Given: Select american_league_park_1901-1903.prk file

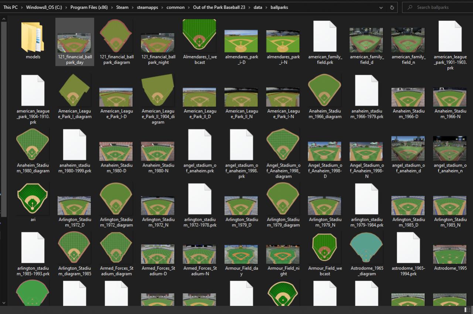Looking at the screenshot, I should pyautogui.click(x=450, y=45).
